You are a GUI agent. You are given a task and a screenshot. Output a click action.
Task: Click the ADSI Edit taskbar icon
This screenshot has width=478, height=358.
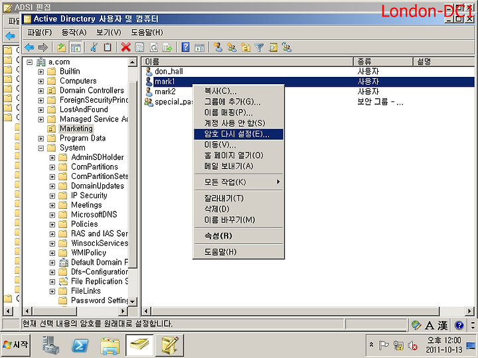click(x=169, y=345)
